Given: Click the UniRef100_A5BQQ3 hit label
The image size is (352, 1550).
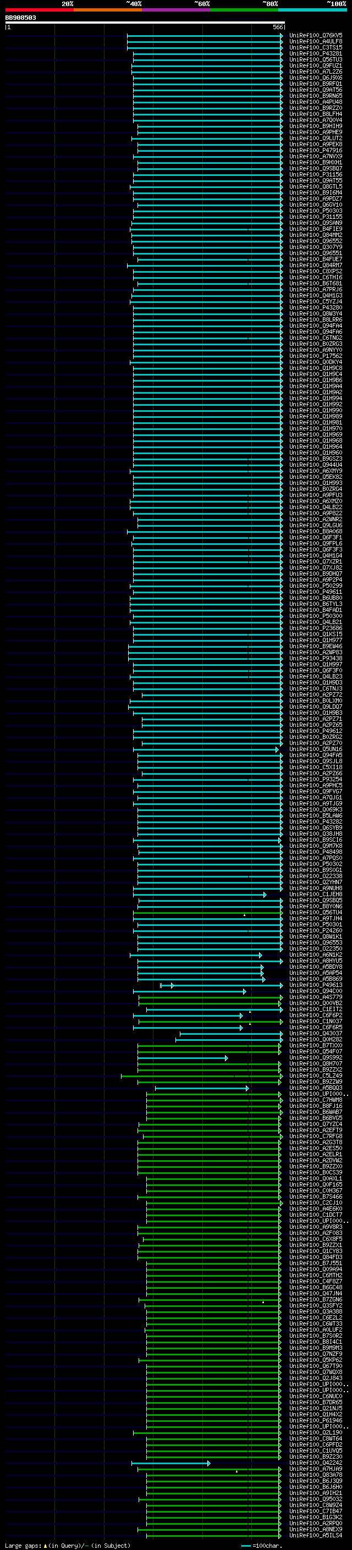Looking at the screenshot, I should (316, 1088).
